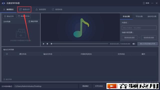Screen dimensions: 160x90
Task: Click the 打开文件夹 button
Action: coord(99,86)
